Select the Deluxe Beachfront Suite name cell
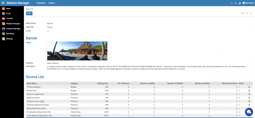This screenshot has width=255, height=118. [x=36, y=108]
